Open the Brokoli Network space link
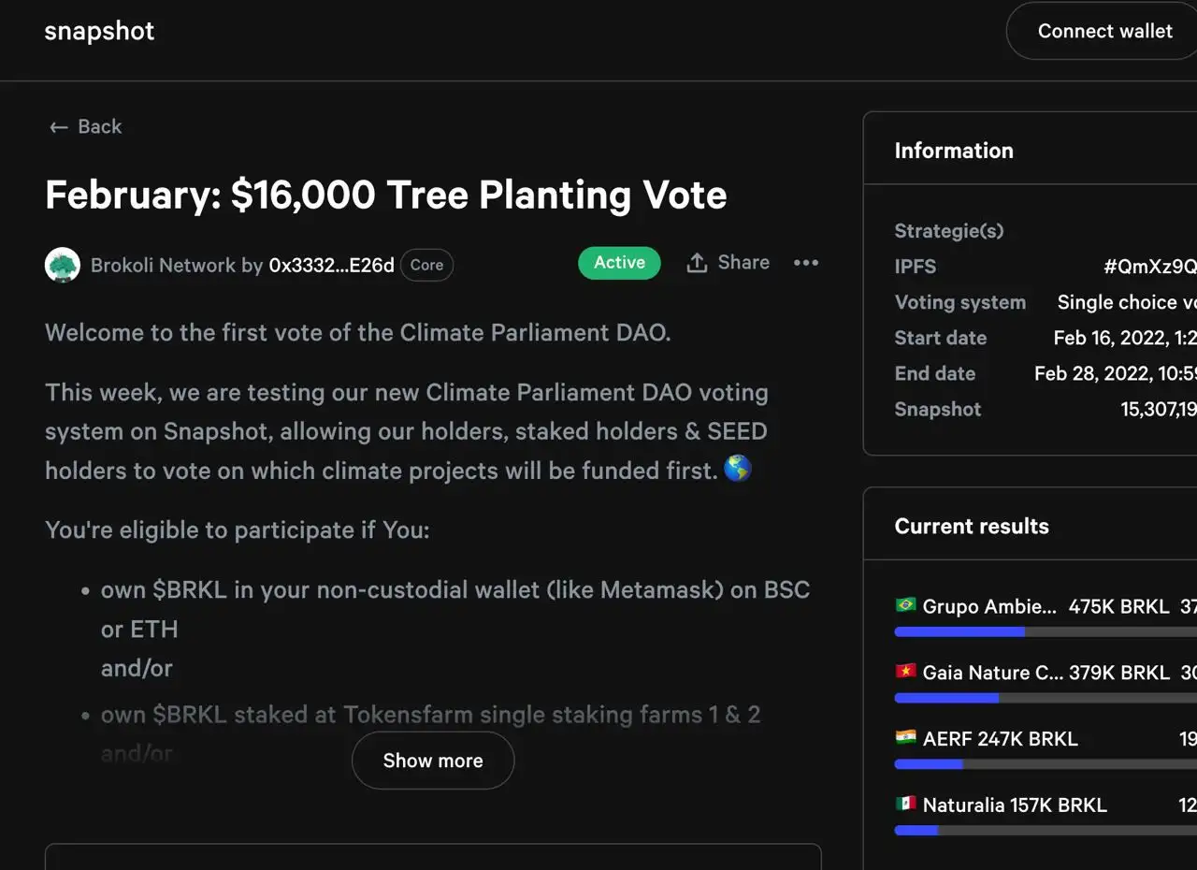Screen dimensions: 1197x870 [x=163, y=265]
